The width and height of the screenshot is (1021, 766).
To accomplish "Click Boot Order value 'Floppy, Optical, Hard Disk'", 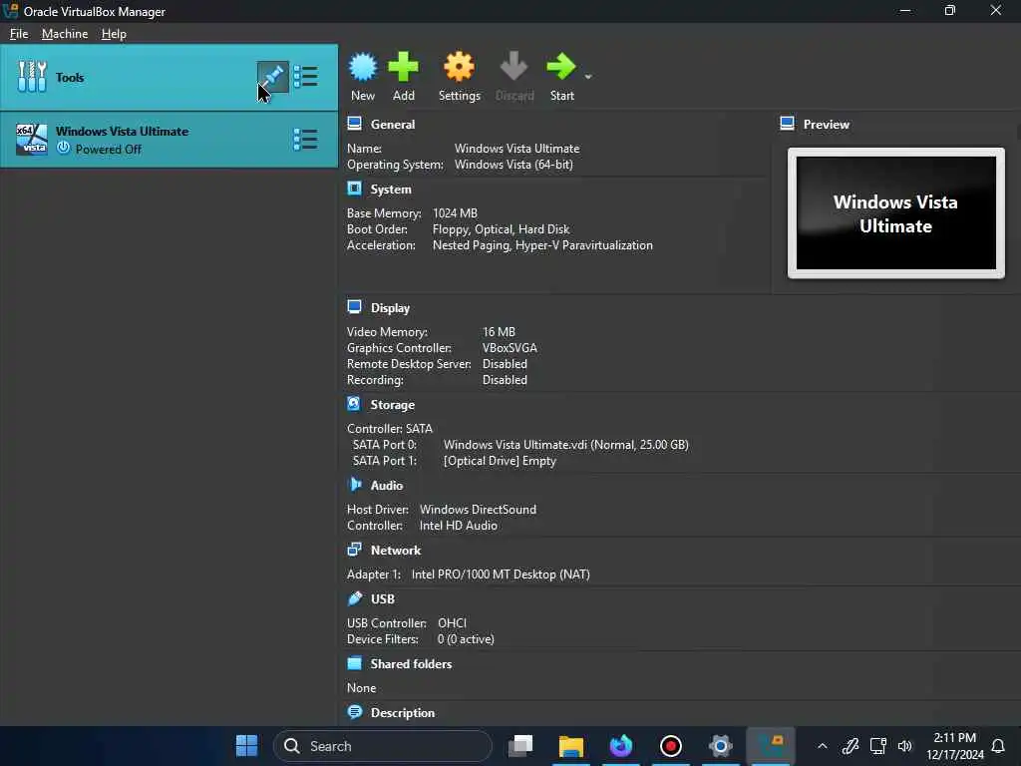I will [501, 229].
